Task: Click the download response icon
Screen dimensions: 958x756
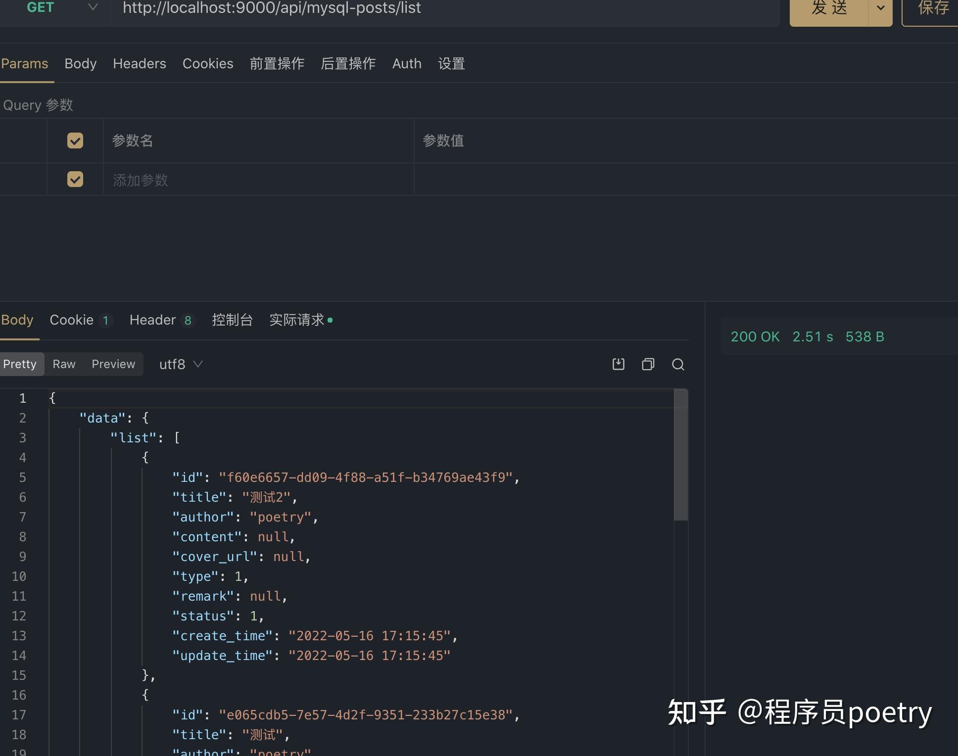Action: click(x=618, y=364)
